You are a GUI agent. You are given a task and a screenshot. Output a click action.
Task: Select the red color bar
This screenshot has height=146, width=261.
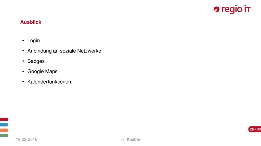tap(4, 119)
